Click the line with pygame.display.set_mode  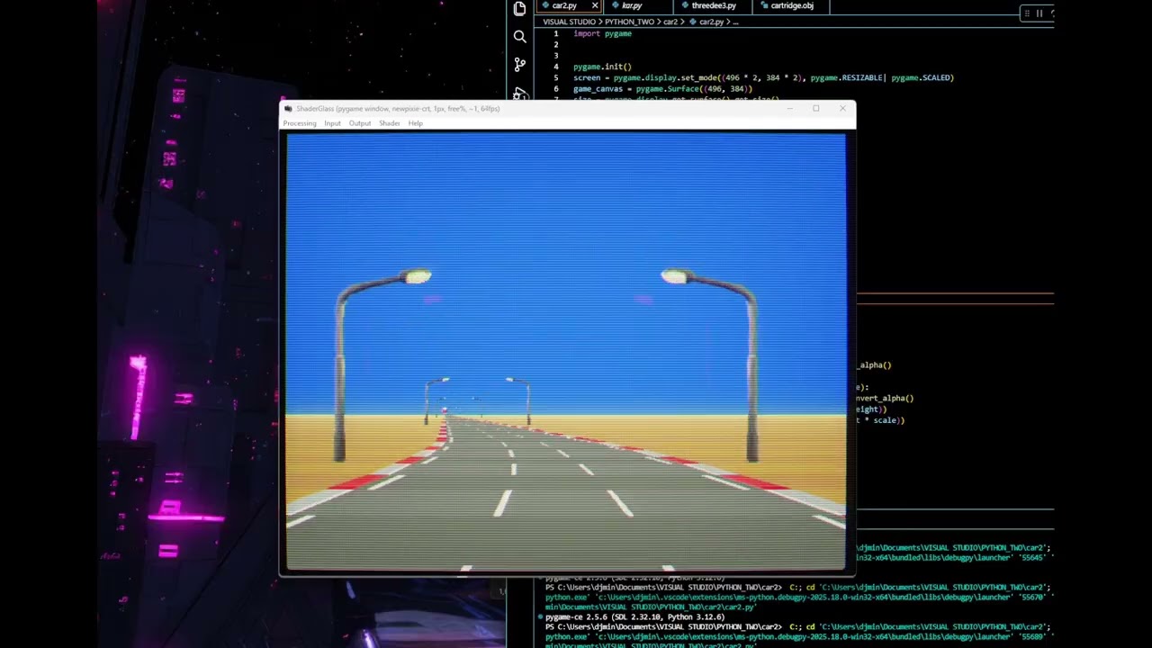coord(763,77)
